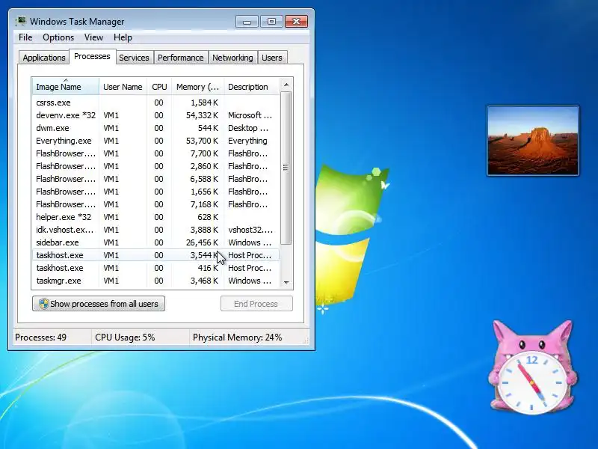The width and height of the screenshot is (598, 449).
Task: Click the pink monster clock gadget
Action: pyautogui.click(x=532, y=367)
